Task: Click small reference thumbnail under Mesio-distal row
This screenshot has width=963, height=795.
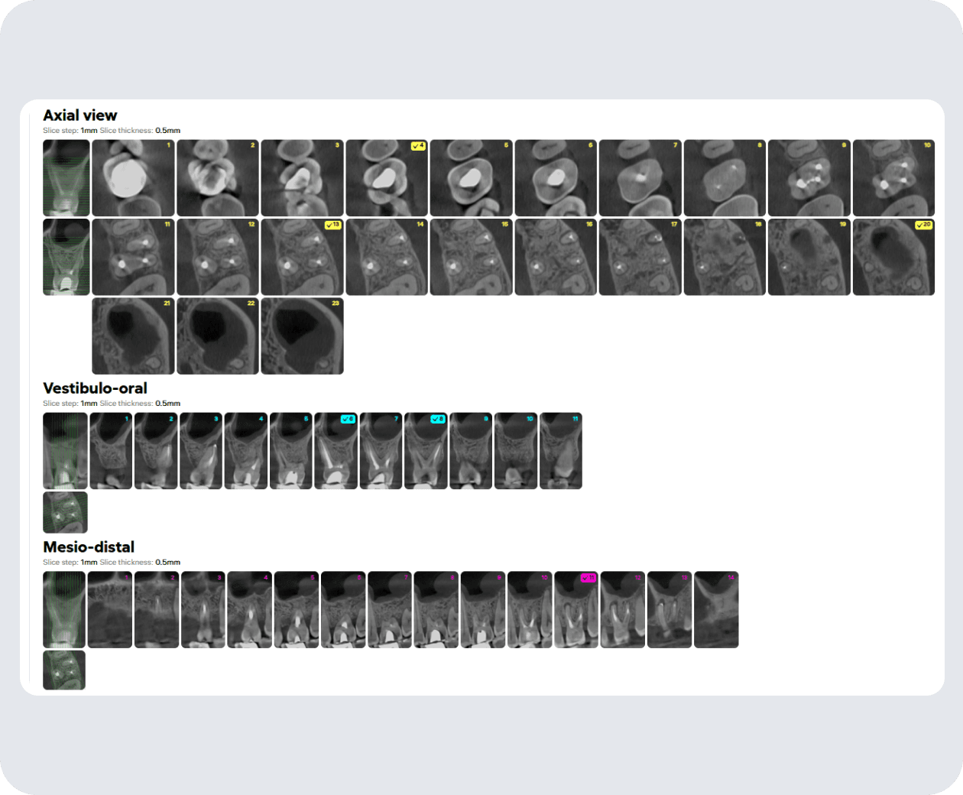Action: point(64,670)
